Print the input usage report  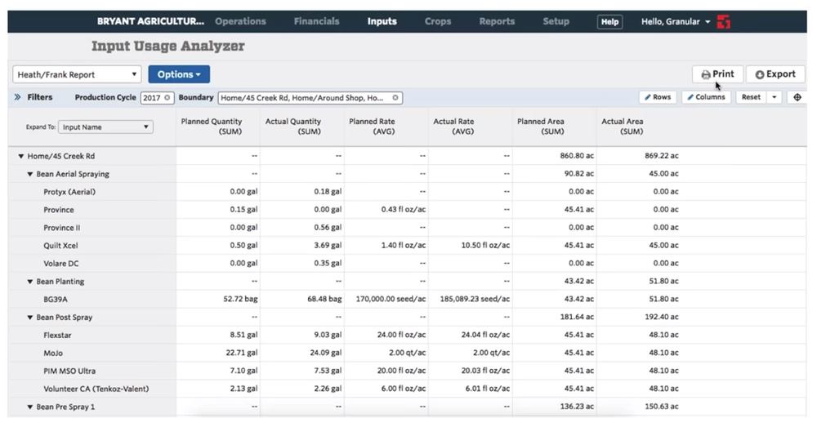tap(717, 74)
